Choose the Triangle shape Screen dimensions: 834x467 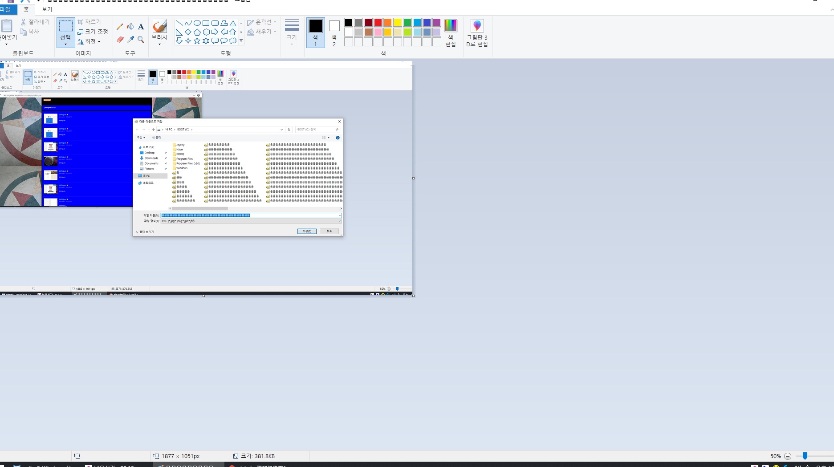coord(233,23)
